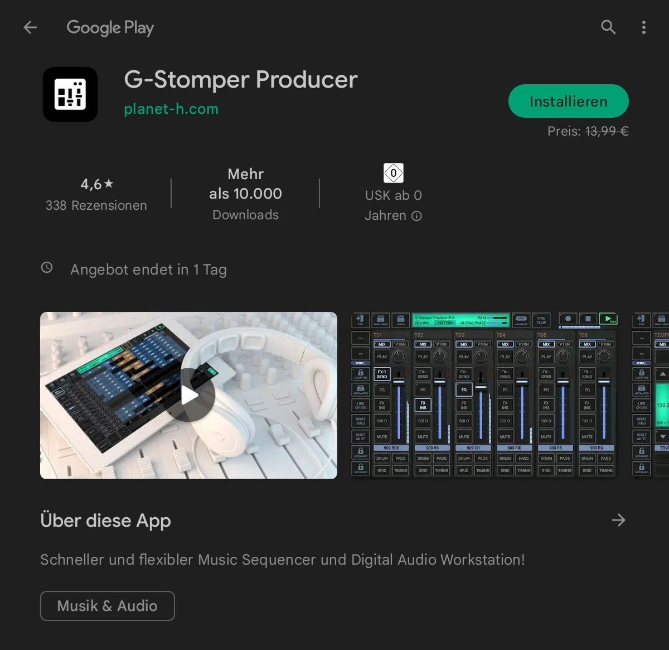Expand Über diese App with arrow

(618, 520)
